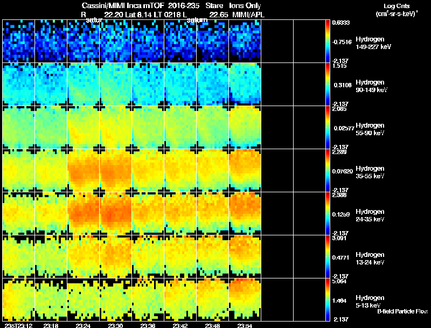Image resolution: width=431 pixels, height=328 pixels.
Task: Click the 'Hydrogen 149-227 keV' label
Action: pos(373,43)
